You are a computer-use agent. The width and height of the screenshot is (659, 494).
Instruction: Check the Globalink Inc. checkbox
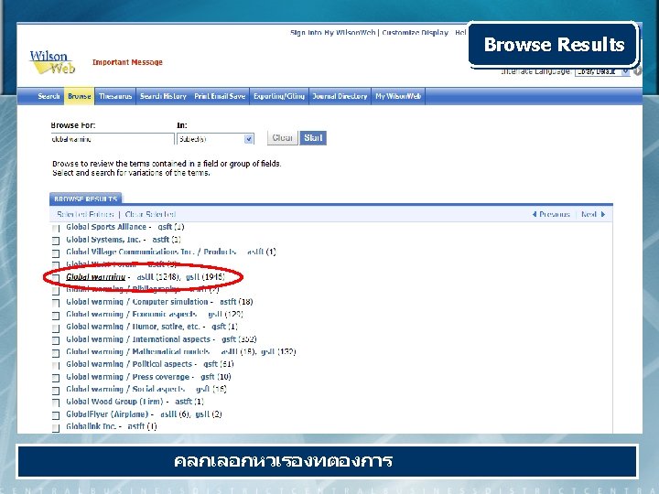tap(56, 428)
